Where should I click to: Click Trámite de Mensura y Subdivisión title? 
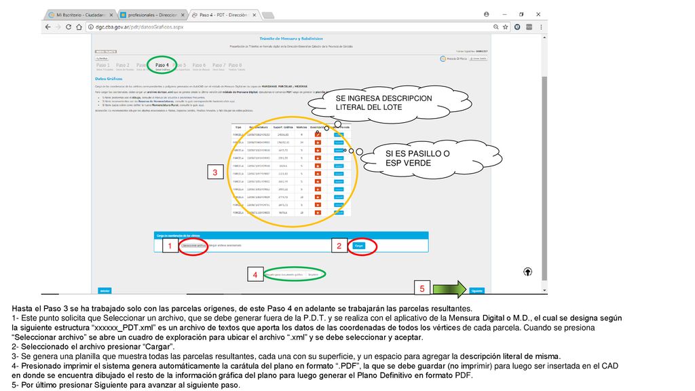[291, 39]
